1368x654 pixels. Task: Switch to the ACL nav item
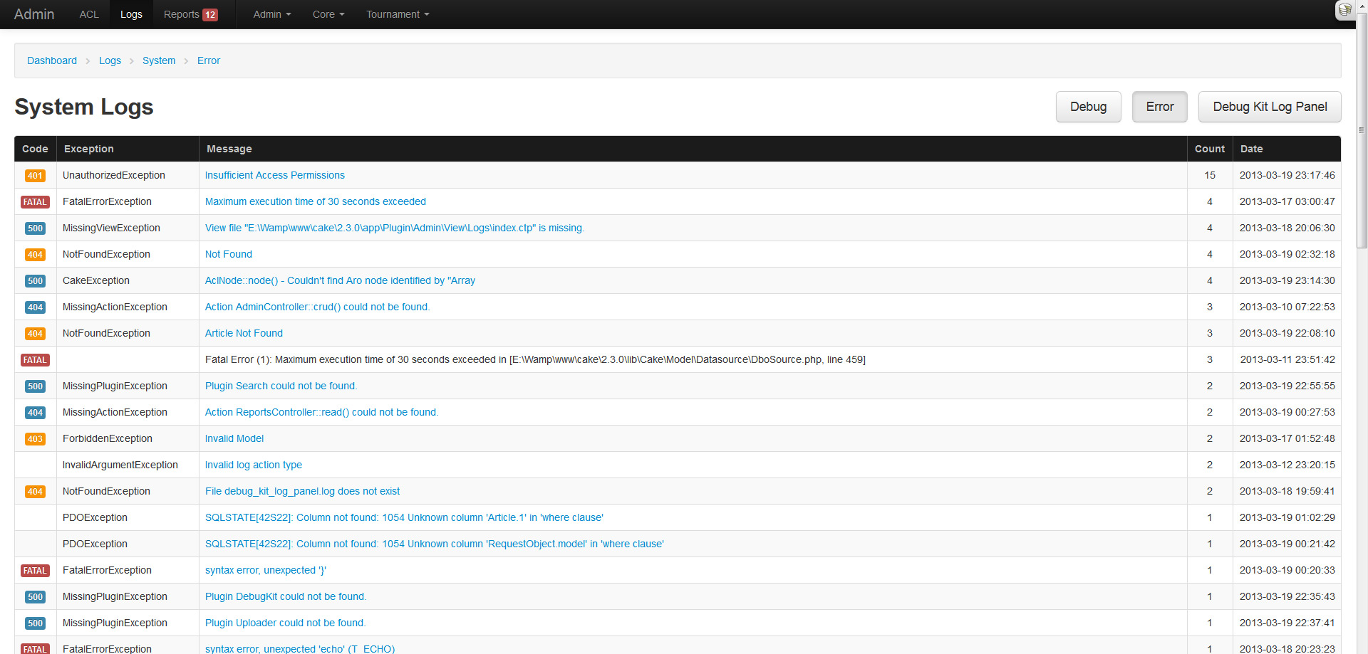point(89,14)
